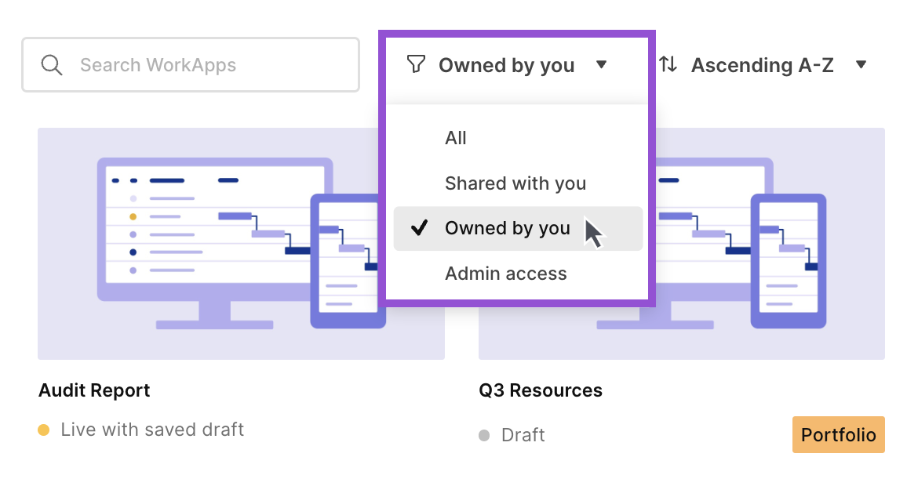Open the Ascending A-Z sort dropdown
This screenshot has width=907, height=486.
[x=762, y=65]
